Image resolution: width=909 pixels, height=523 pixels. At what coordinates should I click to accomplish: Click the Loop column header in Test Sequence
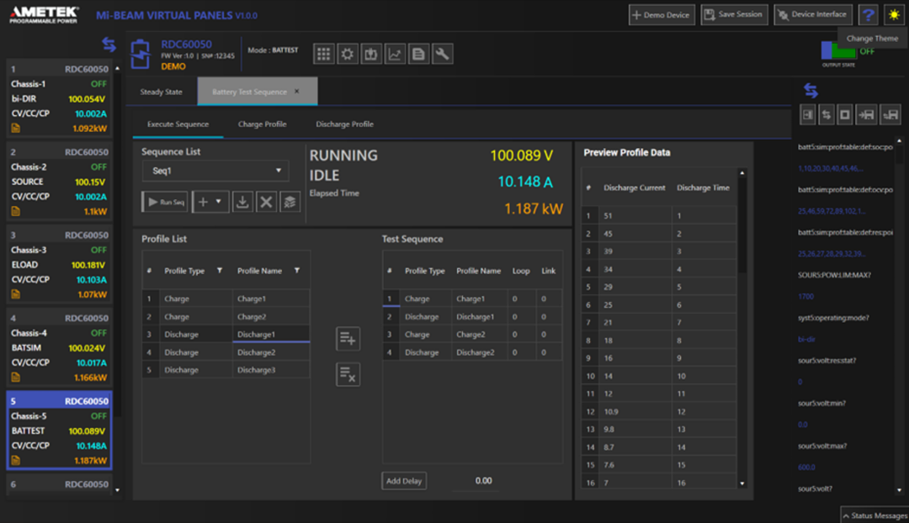click(x=521, y=271)
